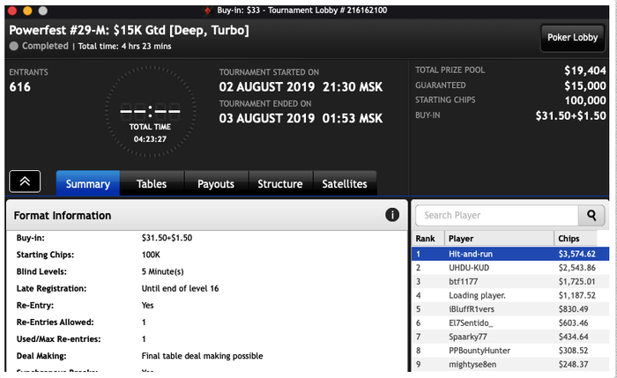This screenshot has width=617, height=378.
Task: Select the 'Loading player.' row
Action: click(x=510, y=295)
